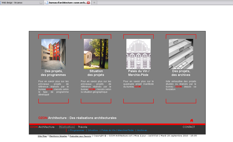Open the colorful building projects thumbnail
The height and width of the screenshot is (142, 233).
[53, 54]
